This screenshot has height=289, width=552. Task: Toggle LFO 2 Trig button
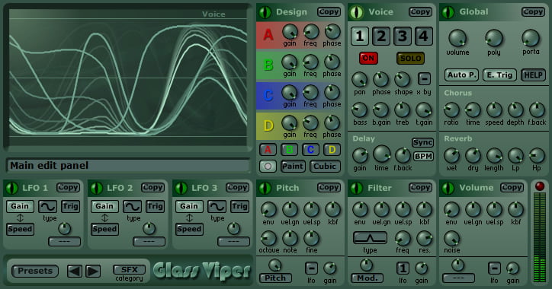pyautogui.click(x=155, y=206)
